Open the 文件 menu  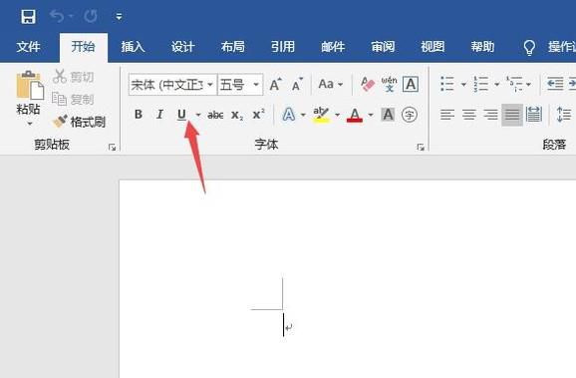tap(28, 47)
